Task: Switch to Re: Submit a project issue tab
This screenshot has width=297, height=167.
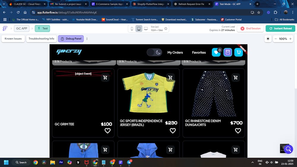Action: tap(68, 4)
